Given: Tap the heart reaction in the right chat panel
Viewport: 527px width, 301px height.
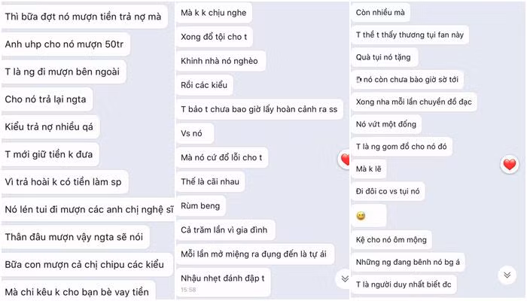Looking at the screenshot, I should (x=509, y=165).
